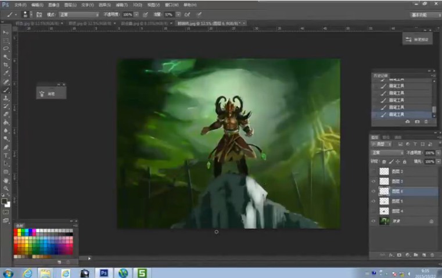Screen dimensions: 442x278
Task: Delete the layer with the trash icon
Action: coord(432,255)
